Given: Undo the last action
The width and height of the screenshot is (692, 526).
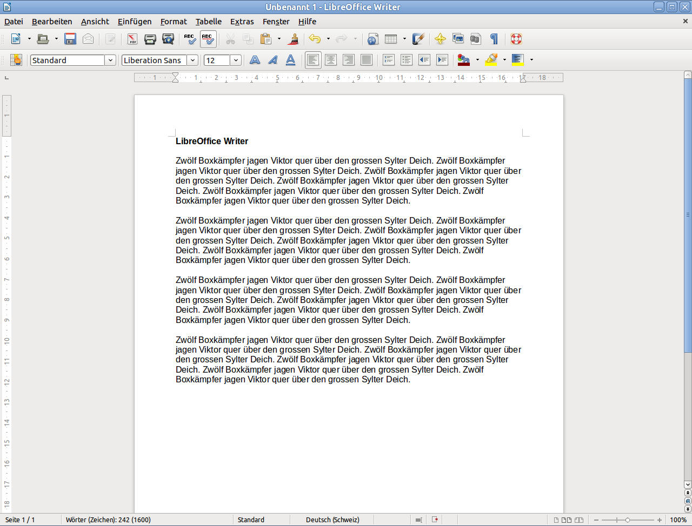Looking at the screenshot, I should [x=315, y=39].
